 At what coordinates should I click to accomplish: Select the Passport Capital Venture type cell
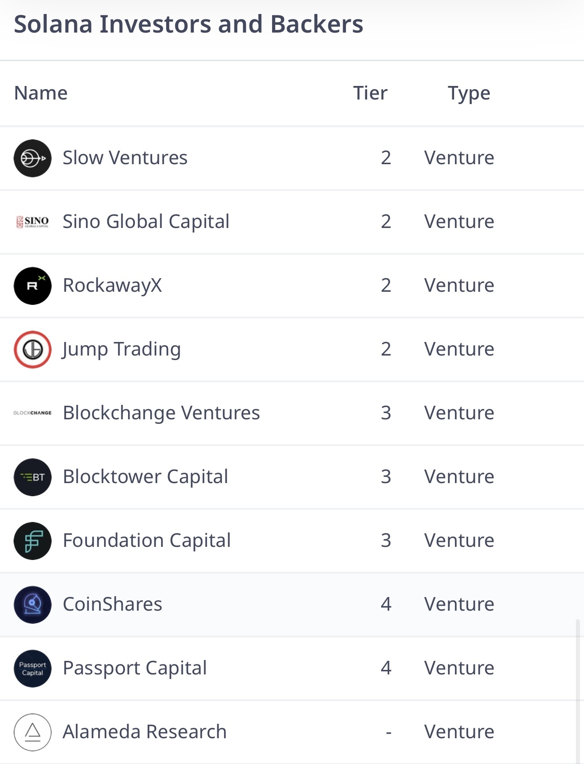coord(459,668)
